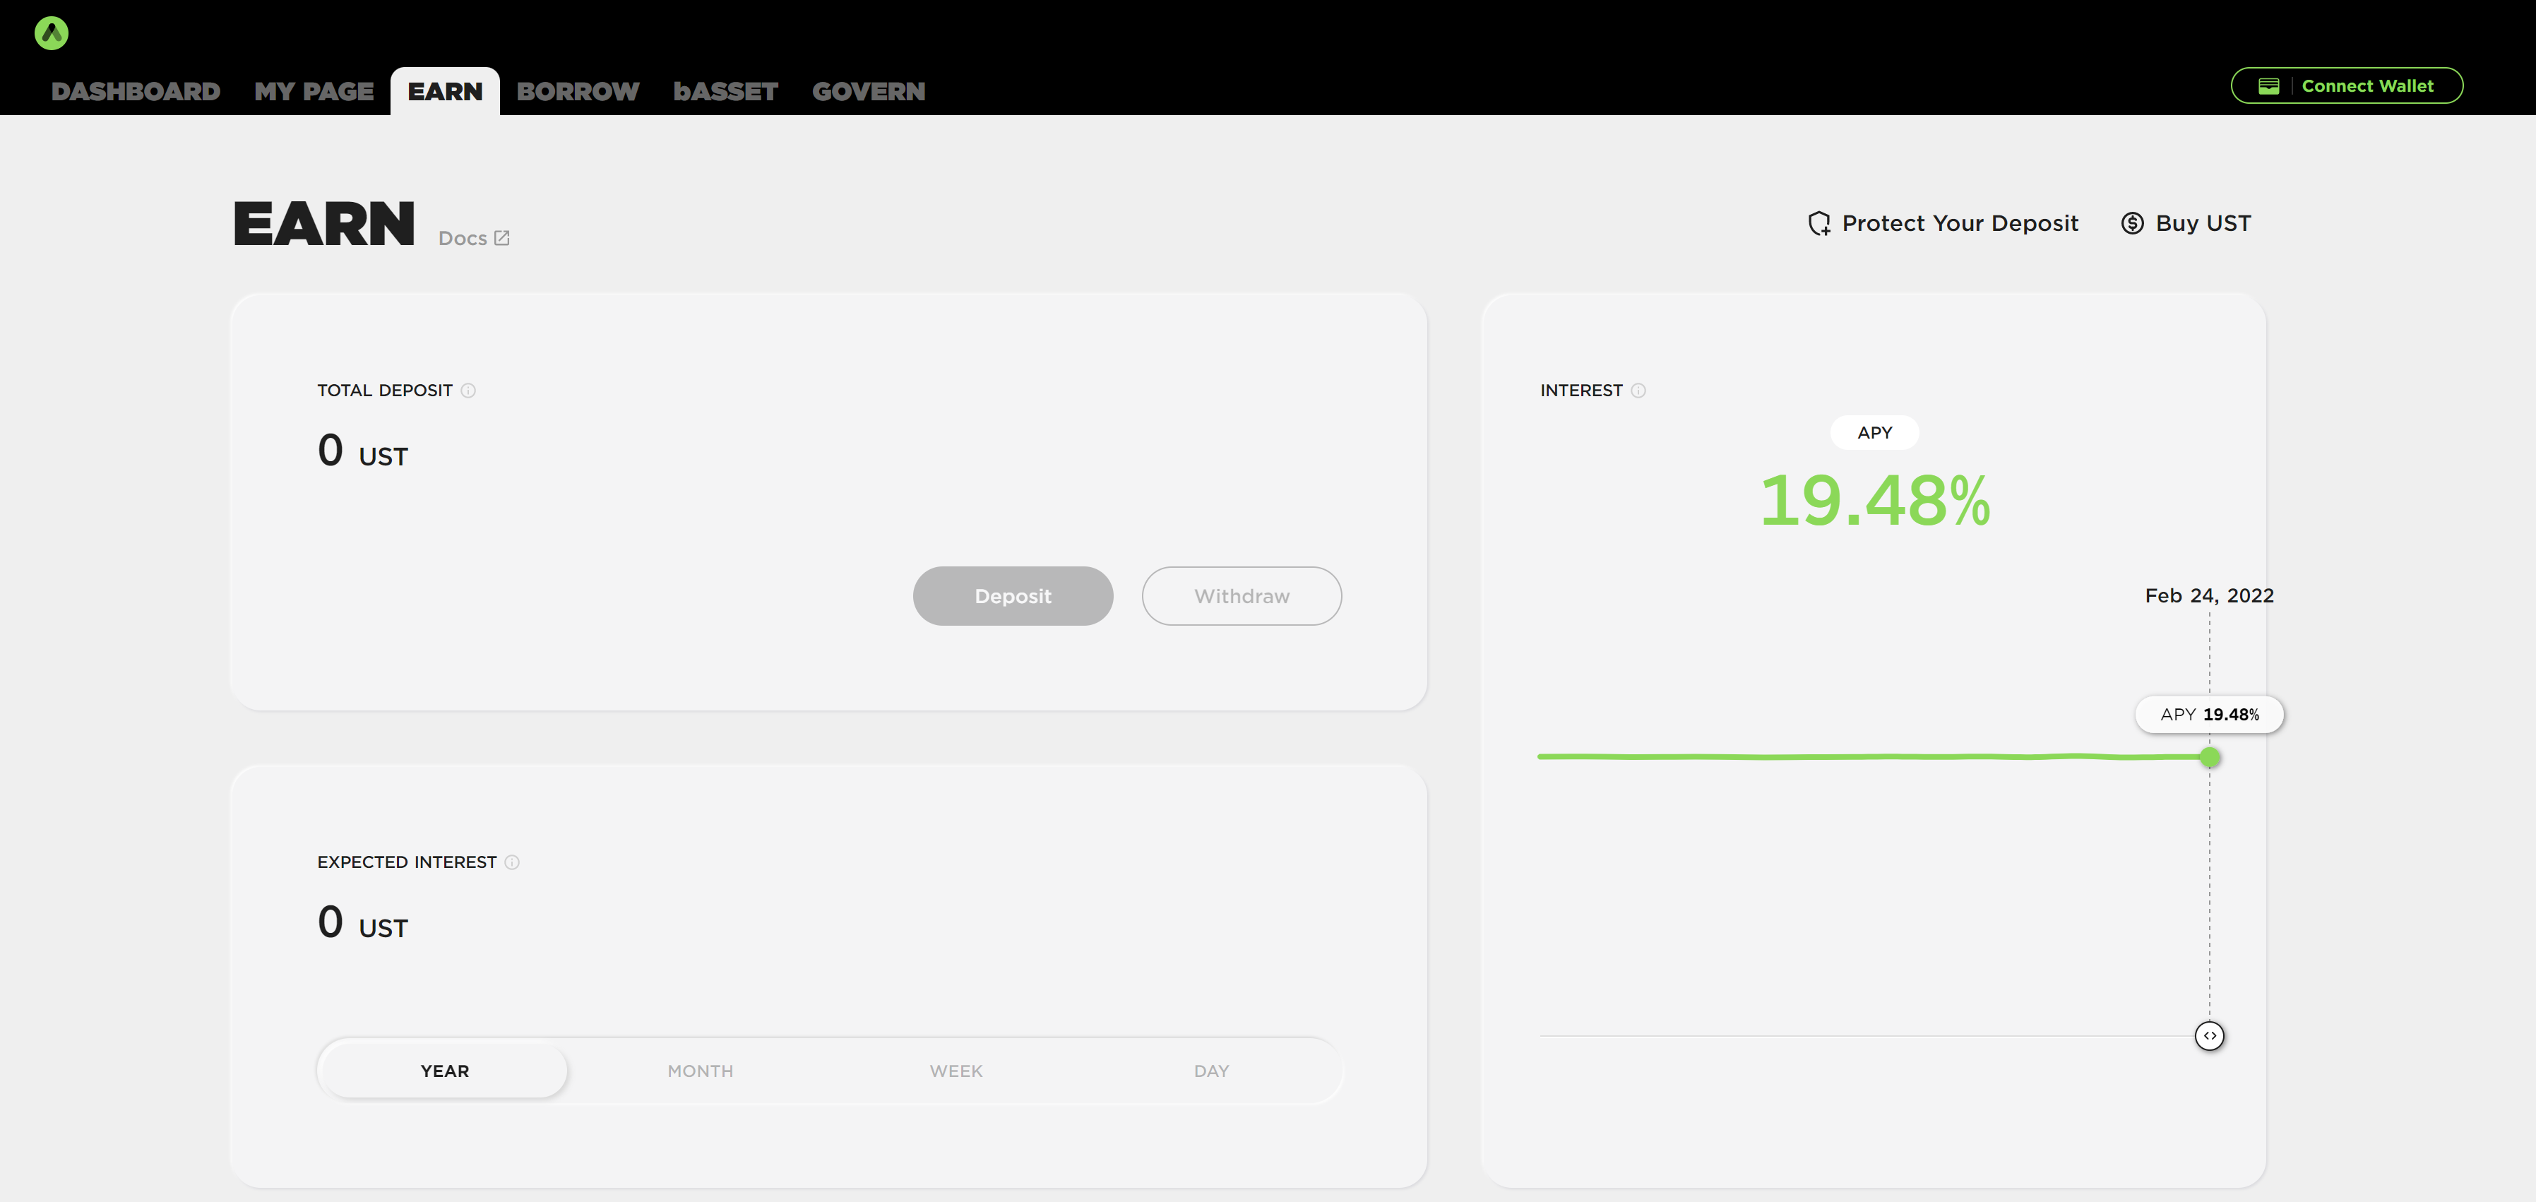The height and width of the screenshot is (1202, 2536).
Task: Select the YEAR interest period
Action: [444, 1070]
